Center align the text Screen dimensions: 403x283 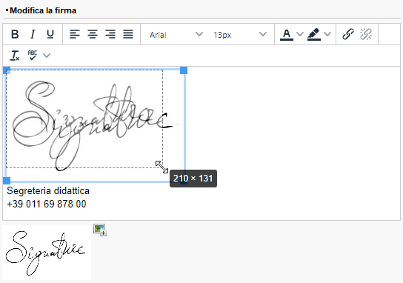(x=93, y=34)
